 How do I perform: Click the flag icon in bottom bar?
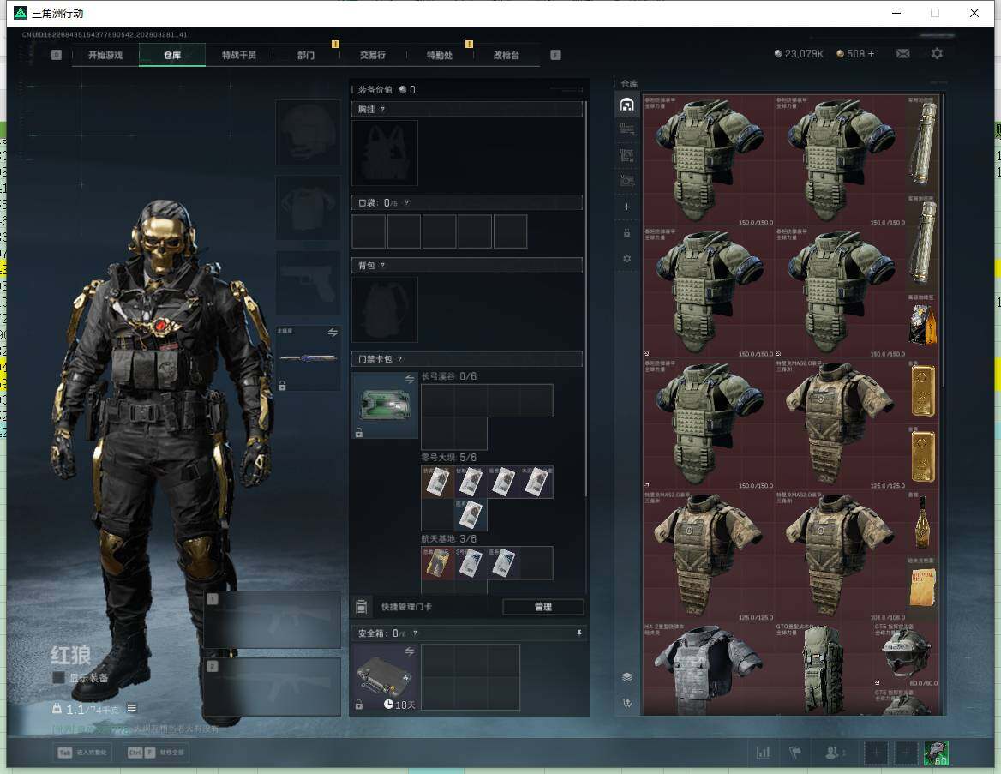(794, 753)
